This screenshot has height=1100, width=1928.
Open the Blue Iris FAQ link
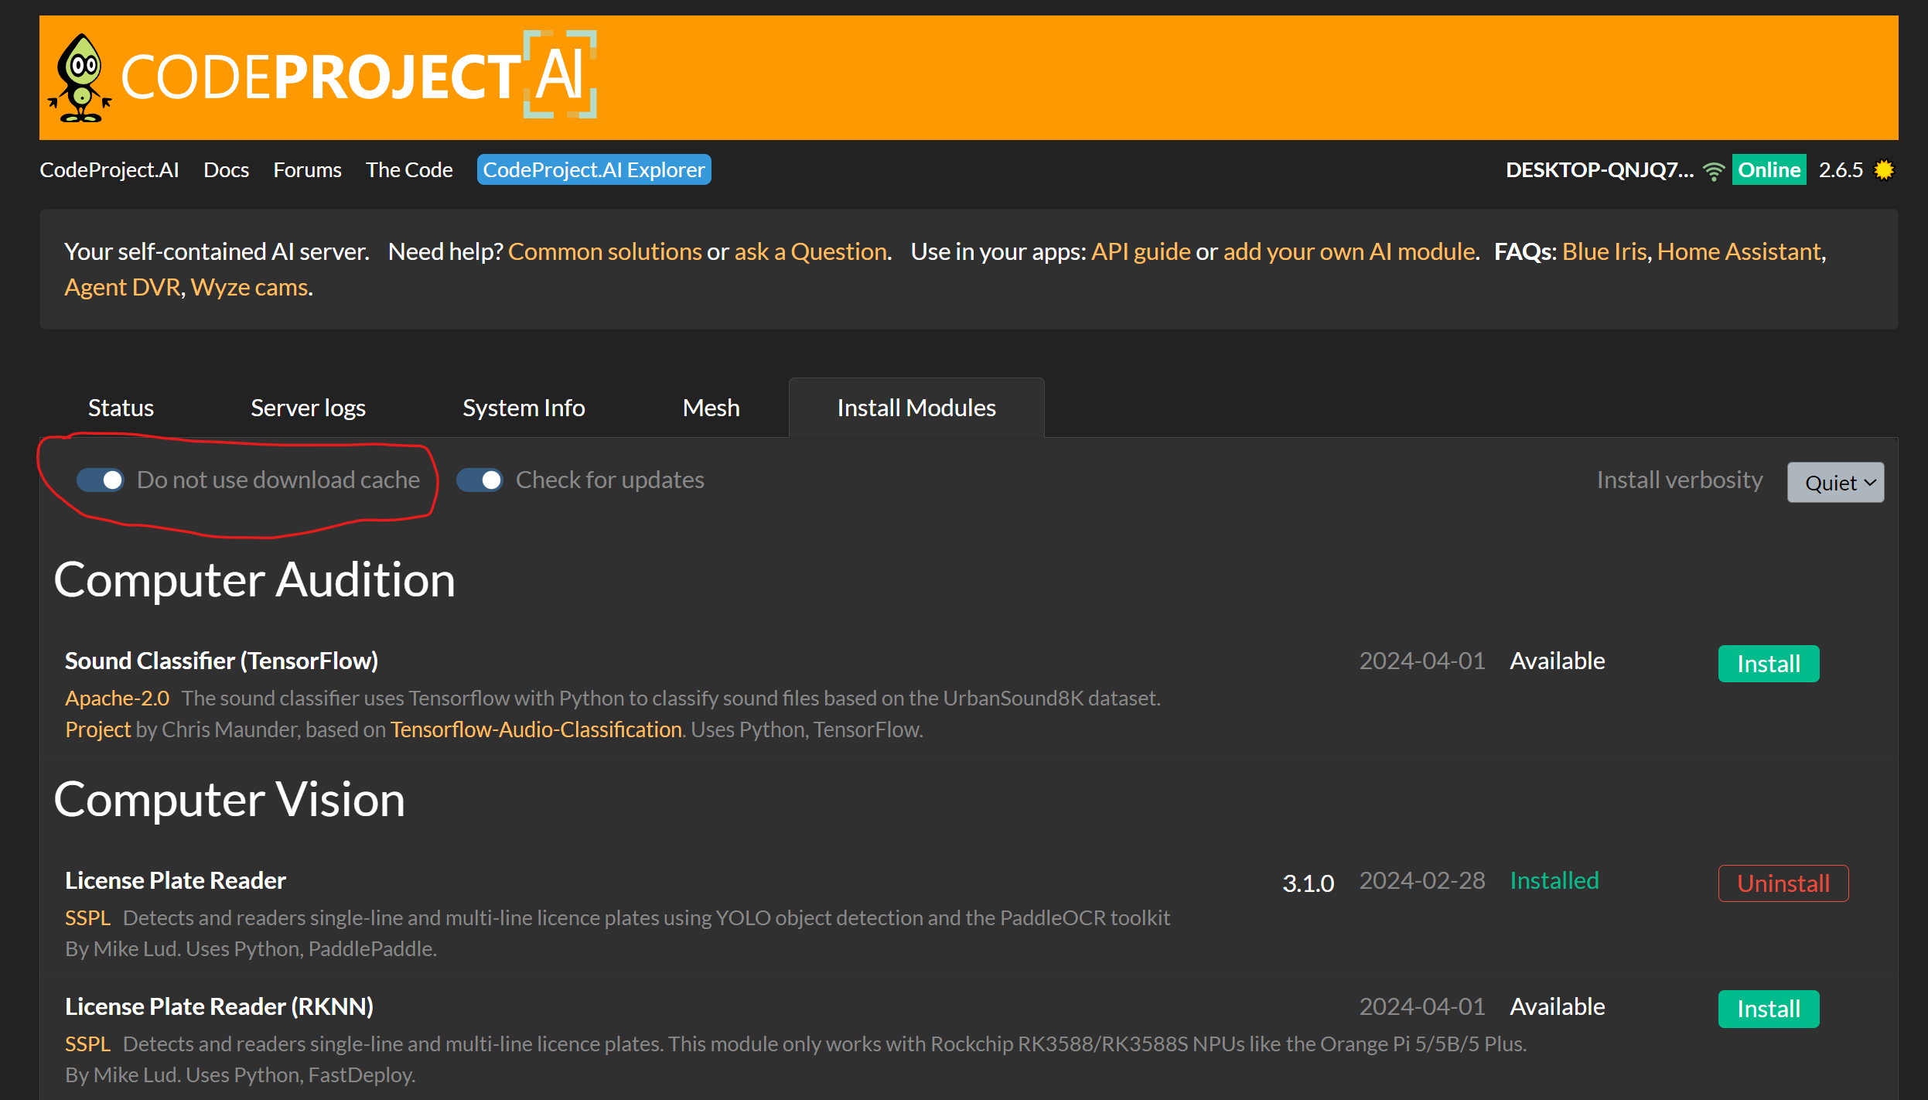[1605, 251]
